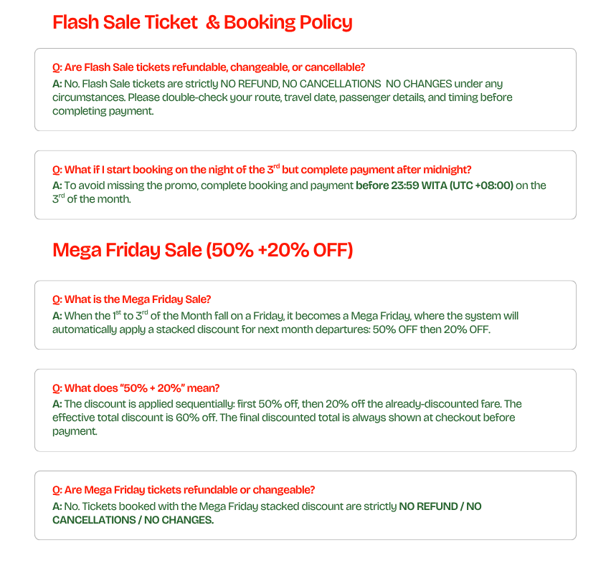
Task: Click the bold "before 23:59 WITA (UTC +08:00)" text
Action: tap(435, 186)
